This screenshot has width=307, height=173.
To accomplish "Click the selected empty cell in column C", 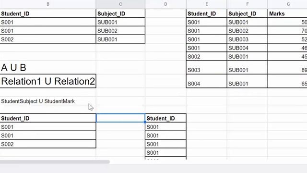I will (x=120, y=118).
